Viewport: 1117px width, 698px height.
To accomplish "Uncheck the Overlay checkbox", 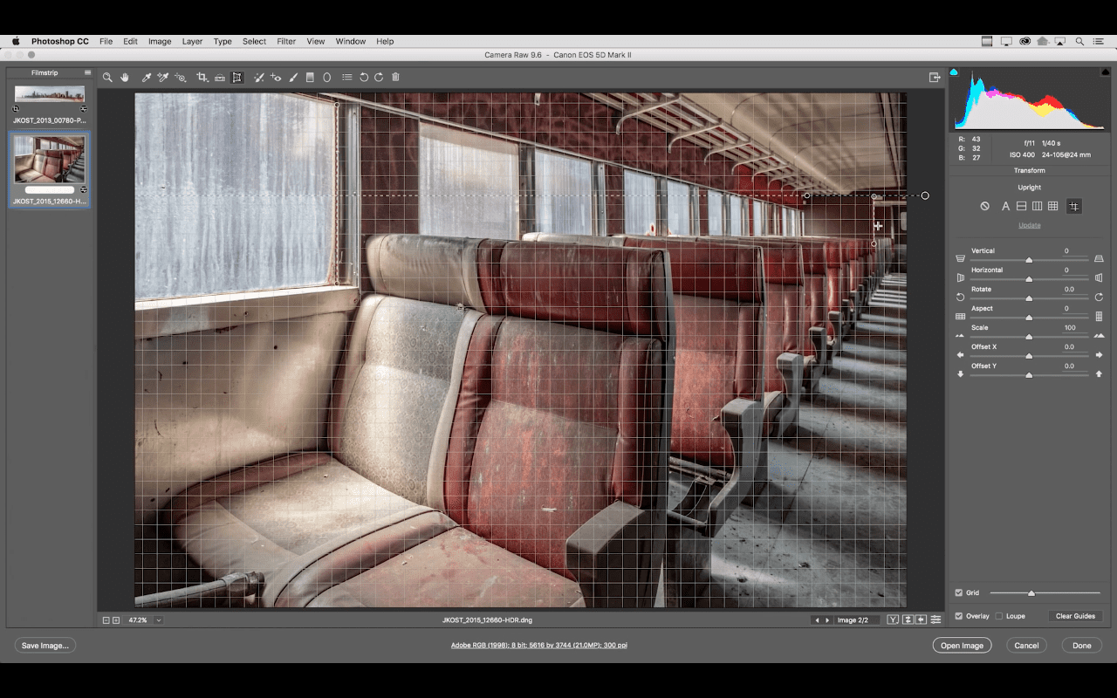I will click(959, 616).
